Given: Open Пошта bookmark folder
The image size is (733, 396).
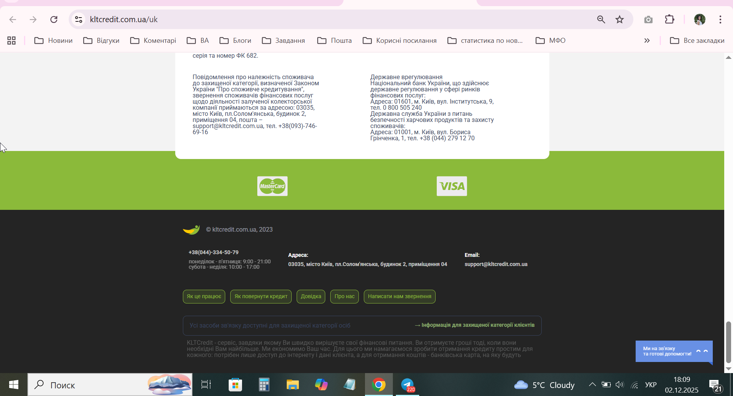Looking at the screenshot, I should 334,41.
